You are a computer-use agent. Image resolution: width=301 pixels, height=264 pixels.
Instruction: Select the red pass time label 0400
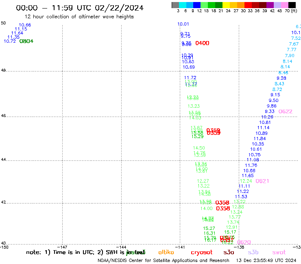point(202,43)
